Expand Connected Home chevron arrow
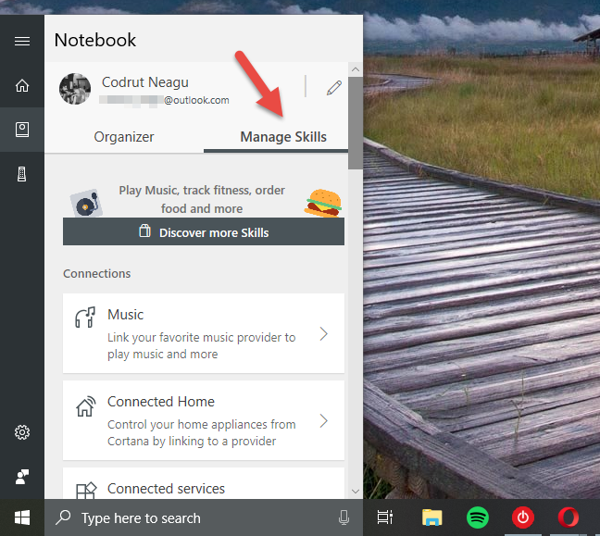The width and height of the screenshot is (600, 536). click(x=324, y=421)
